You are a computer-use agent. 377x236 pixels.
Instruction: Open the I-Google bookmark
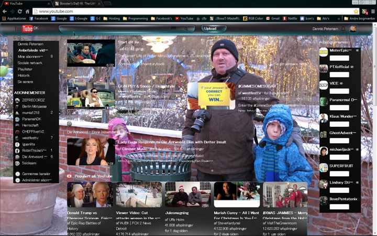click(79, 18)
